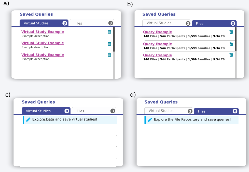249x172 pixels.
Task: Delete the second Query Example in panel b
Action: (231, 44)
